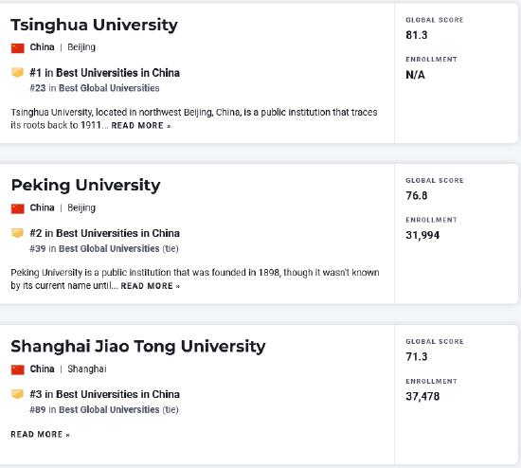The image size is (521, 468).
Task: Open the Tsinghua University title link
Action: 95,26
